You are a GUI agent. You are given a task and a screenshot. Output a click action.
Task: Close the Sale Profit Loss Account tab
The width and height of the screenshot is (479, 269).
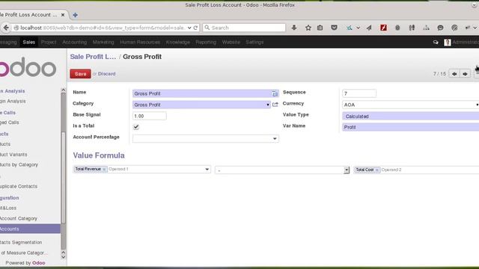click(x=63, y=15)
